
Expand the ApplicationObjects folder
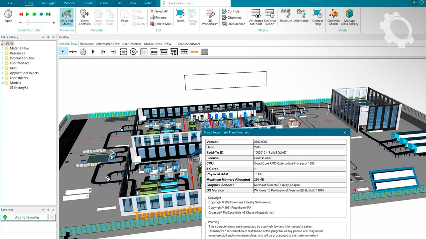[x=3, y=73]
